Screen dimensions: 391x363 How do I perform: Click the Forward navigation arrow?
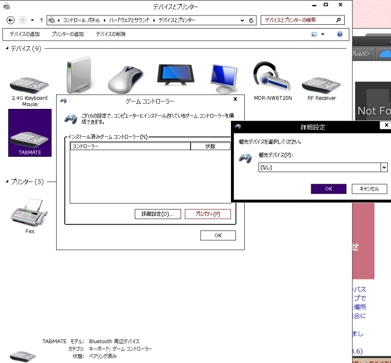click(x=23, y=20)
